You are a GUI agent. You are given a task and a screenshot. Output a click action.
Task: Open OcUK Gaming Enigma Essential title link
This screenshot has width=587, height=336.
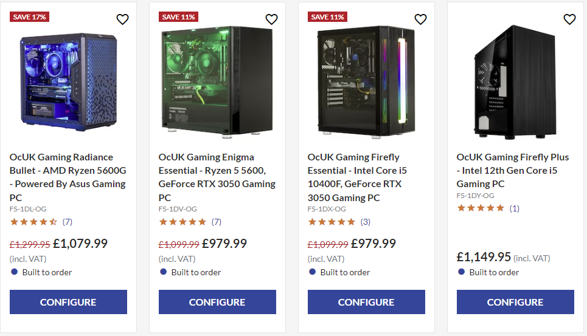tap(217, 177)
